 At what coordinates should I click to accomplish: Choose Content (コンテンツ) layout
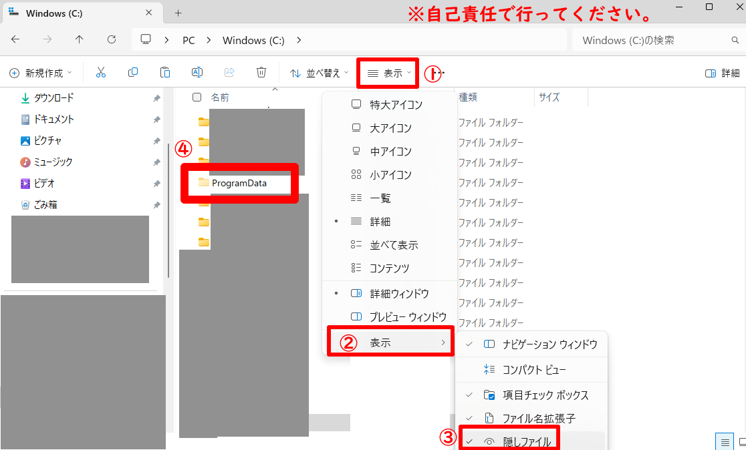[389, 268]
